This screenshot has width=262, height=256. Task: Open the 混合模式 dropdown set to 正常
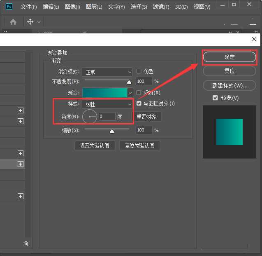107,72
